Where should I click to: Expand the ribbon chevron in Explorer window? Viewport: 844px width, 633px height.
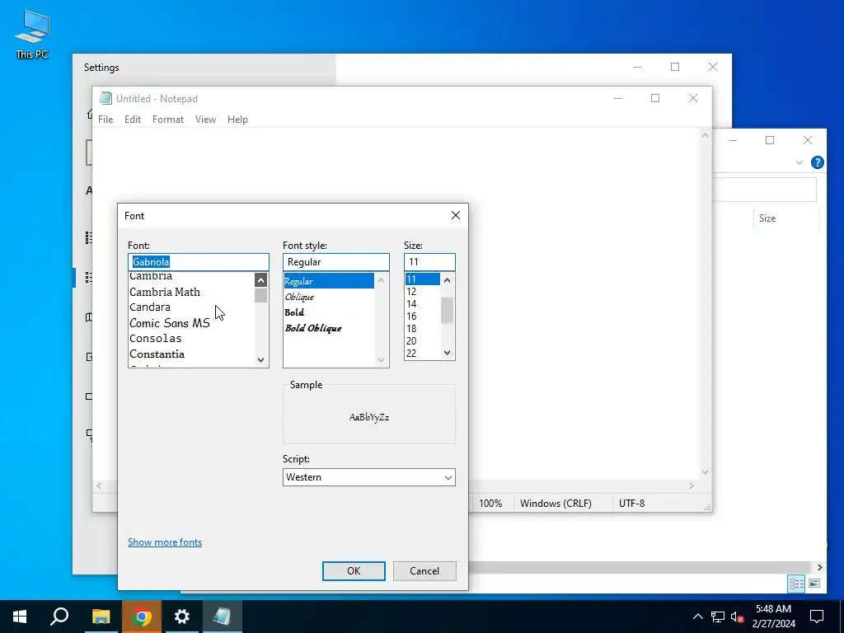pos(799,162)
